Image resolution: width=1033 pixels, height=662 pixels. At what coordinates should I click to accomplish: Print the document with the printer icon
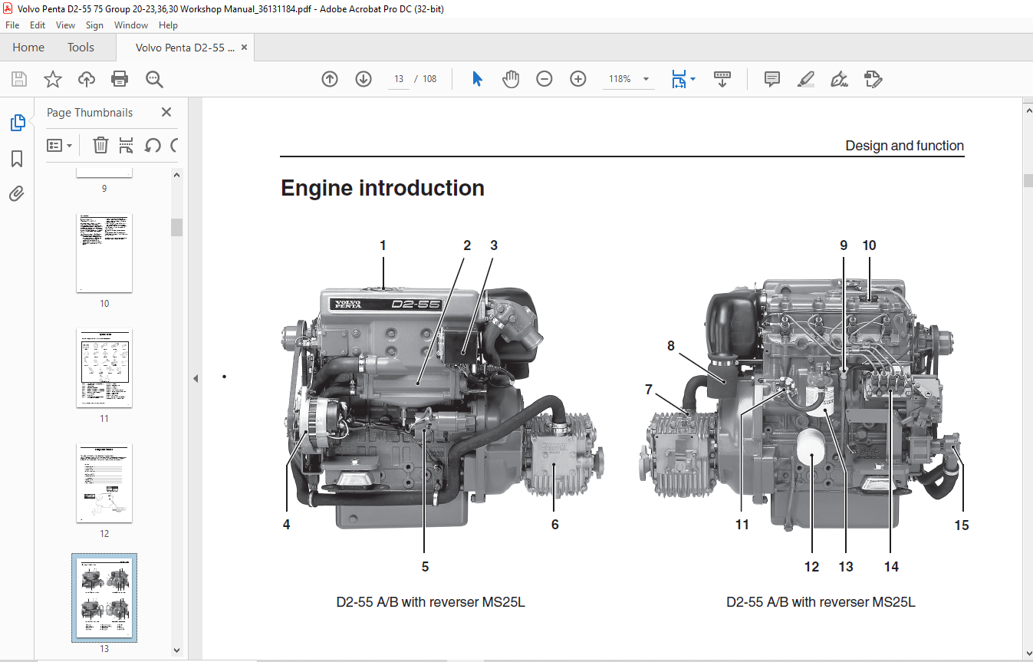(x=120, y=79)
